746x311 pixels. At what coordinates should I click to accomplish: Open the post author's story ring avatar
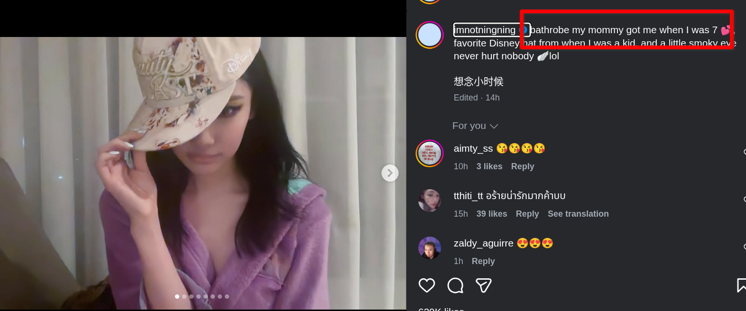(430, 35)
